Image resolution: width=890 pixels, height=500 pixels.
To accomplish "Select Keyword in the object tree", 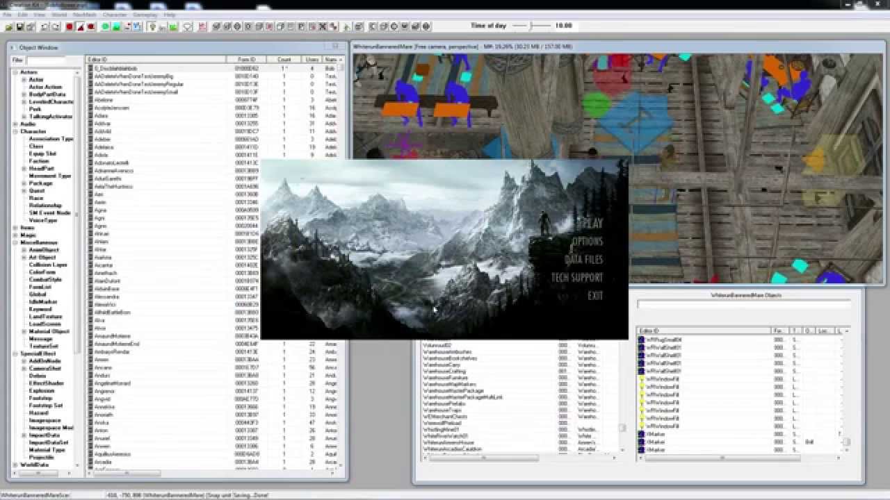I will [40, 310].
